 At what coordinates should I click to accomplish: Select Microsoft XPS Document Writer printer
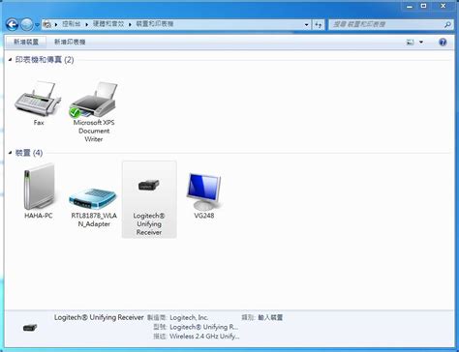point(94,111)
